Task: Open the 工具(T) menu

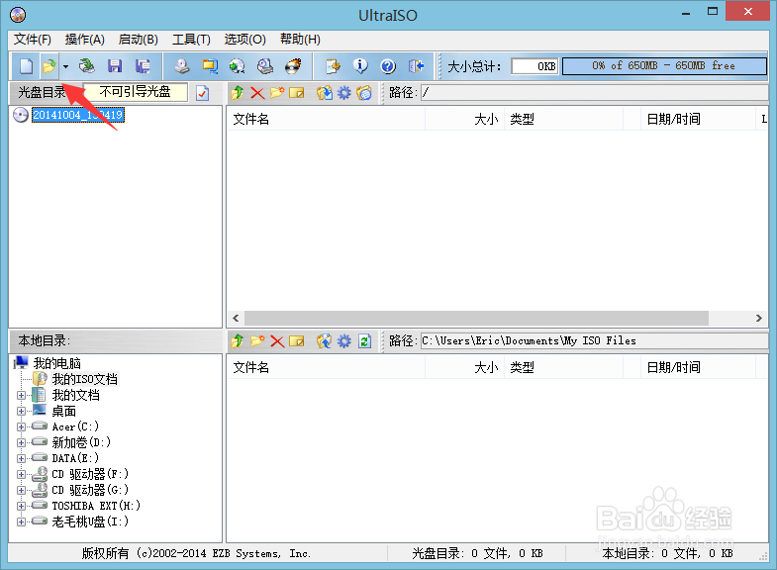Action: click(191, 40)
